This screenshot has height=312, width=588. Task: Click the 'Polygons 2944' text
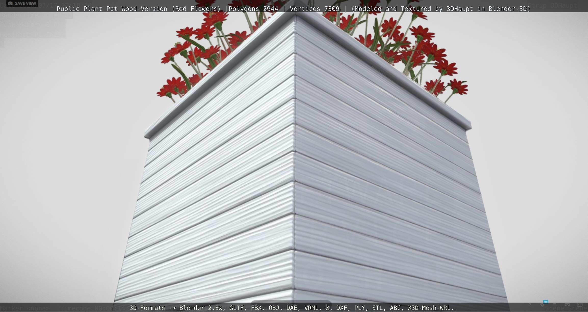[253, 9]
